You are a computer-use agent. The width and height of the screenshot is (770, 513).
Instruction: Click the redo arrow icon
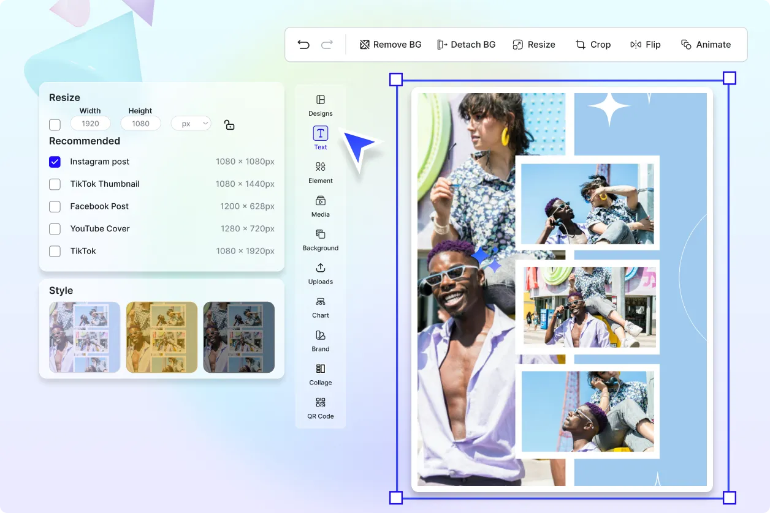[x=327, y=45]
